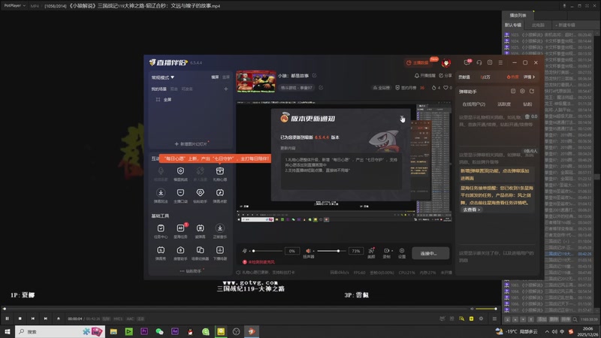The width and height of the screenshot is (601, 338).
Task: Click the PotPlayer yellow volume slider
Action: pyautogui.click(x=486, y=309)
